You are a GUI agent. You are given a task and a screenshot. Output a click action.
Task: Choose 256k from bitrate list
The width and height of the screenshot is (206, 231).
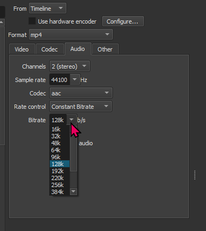(x=59, y=185)
